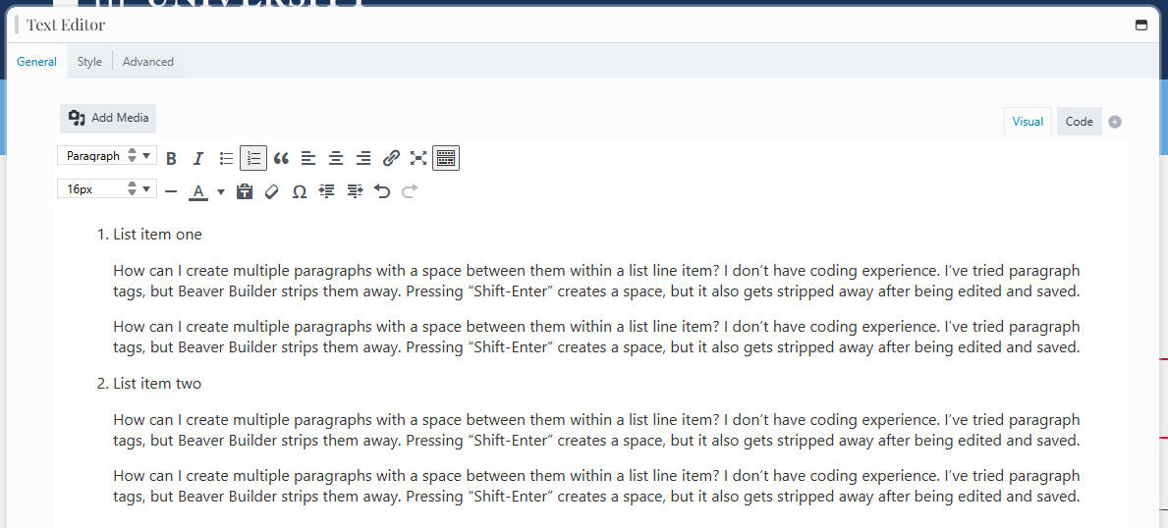The height and width of the screenshot is (528, 1168).
Task: Apply blockquote formatting
Action: (281, 158)
